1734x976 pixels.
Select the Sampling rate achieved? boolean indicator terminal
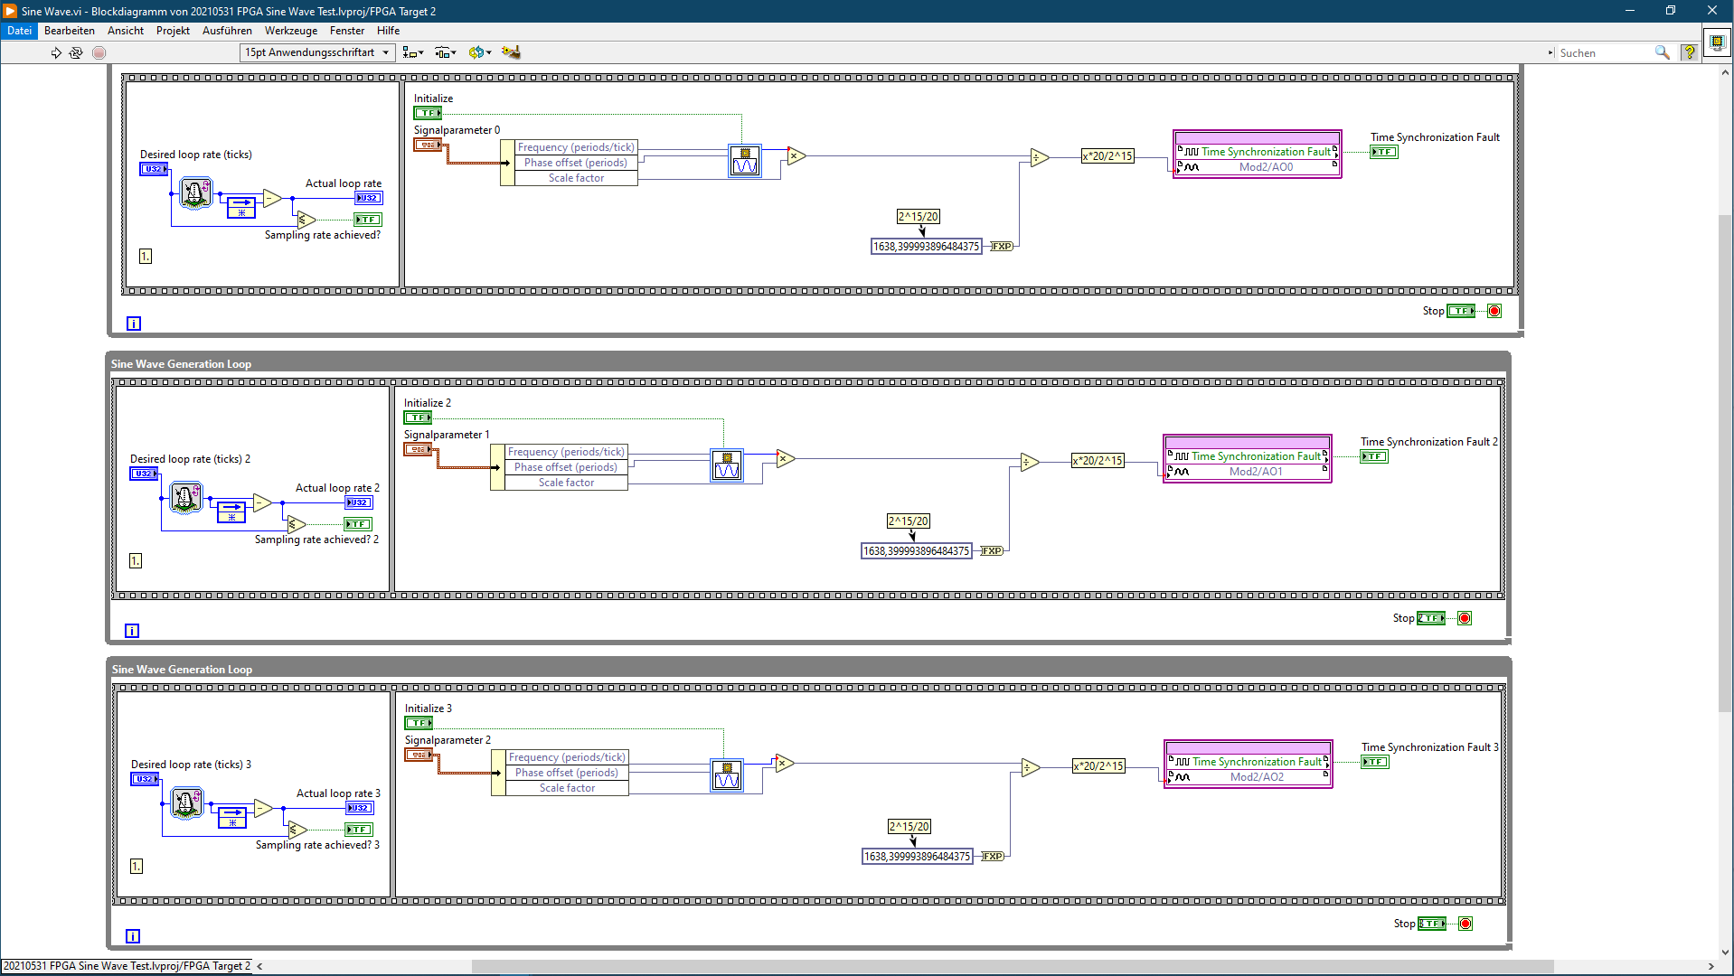coord(368,220)
